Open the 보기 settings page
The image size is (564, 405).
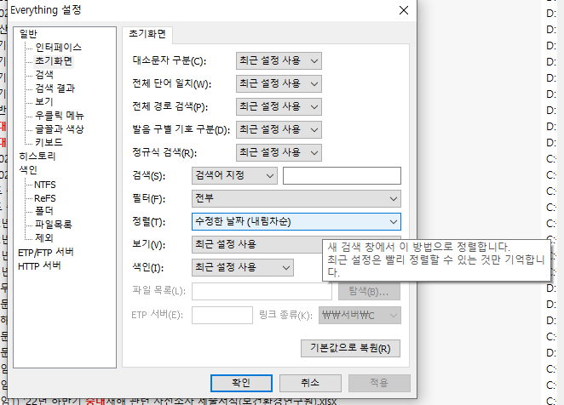tap(44, 102)
